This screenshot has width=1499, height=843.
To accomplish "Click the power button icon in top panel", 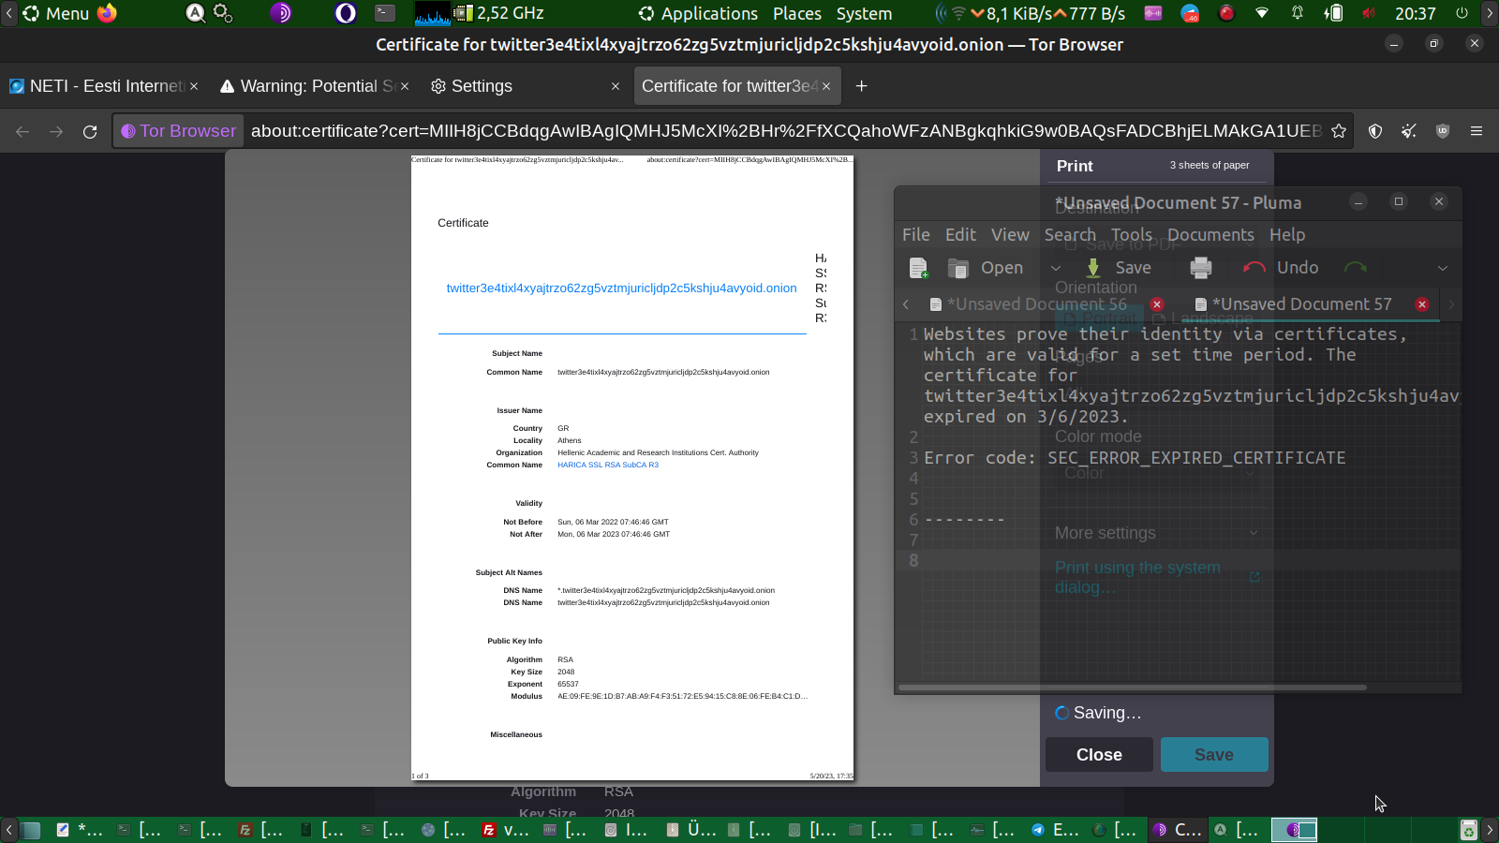I will coord(1462,13).
